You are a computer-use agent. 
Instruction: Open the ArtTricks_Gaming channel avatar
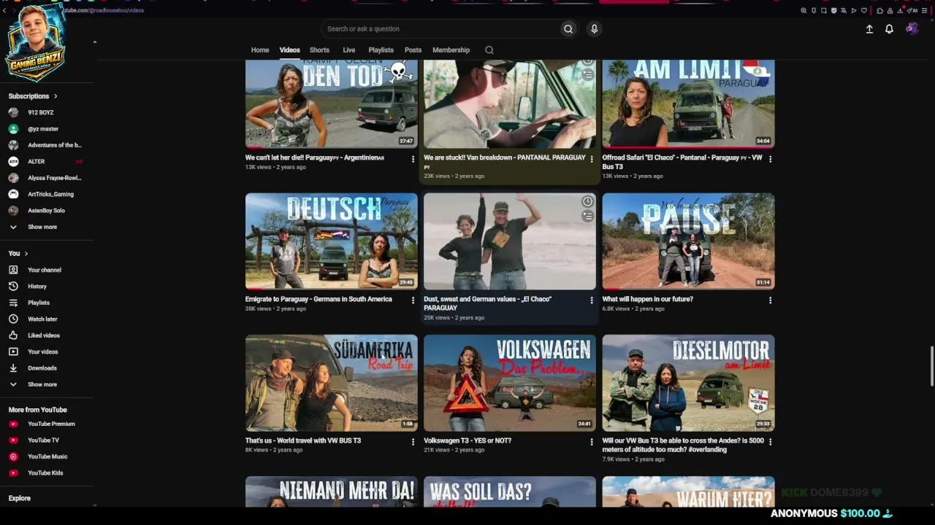click(x=13, y=194)
